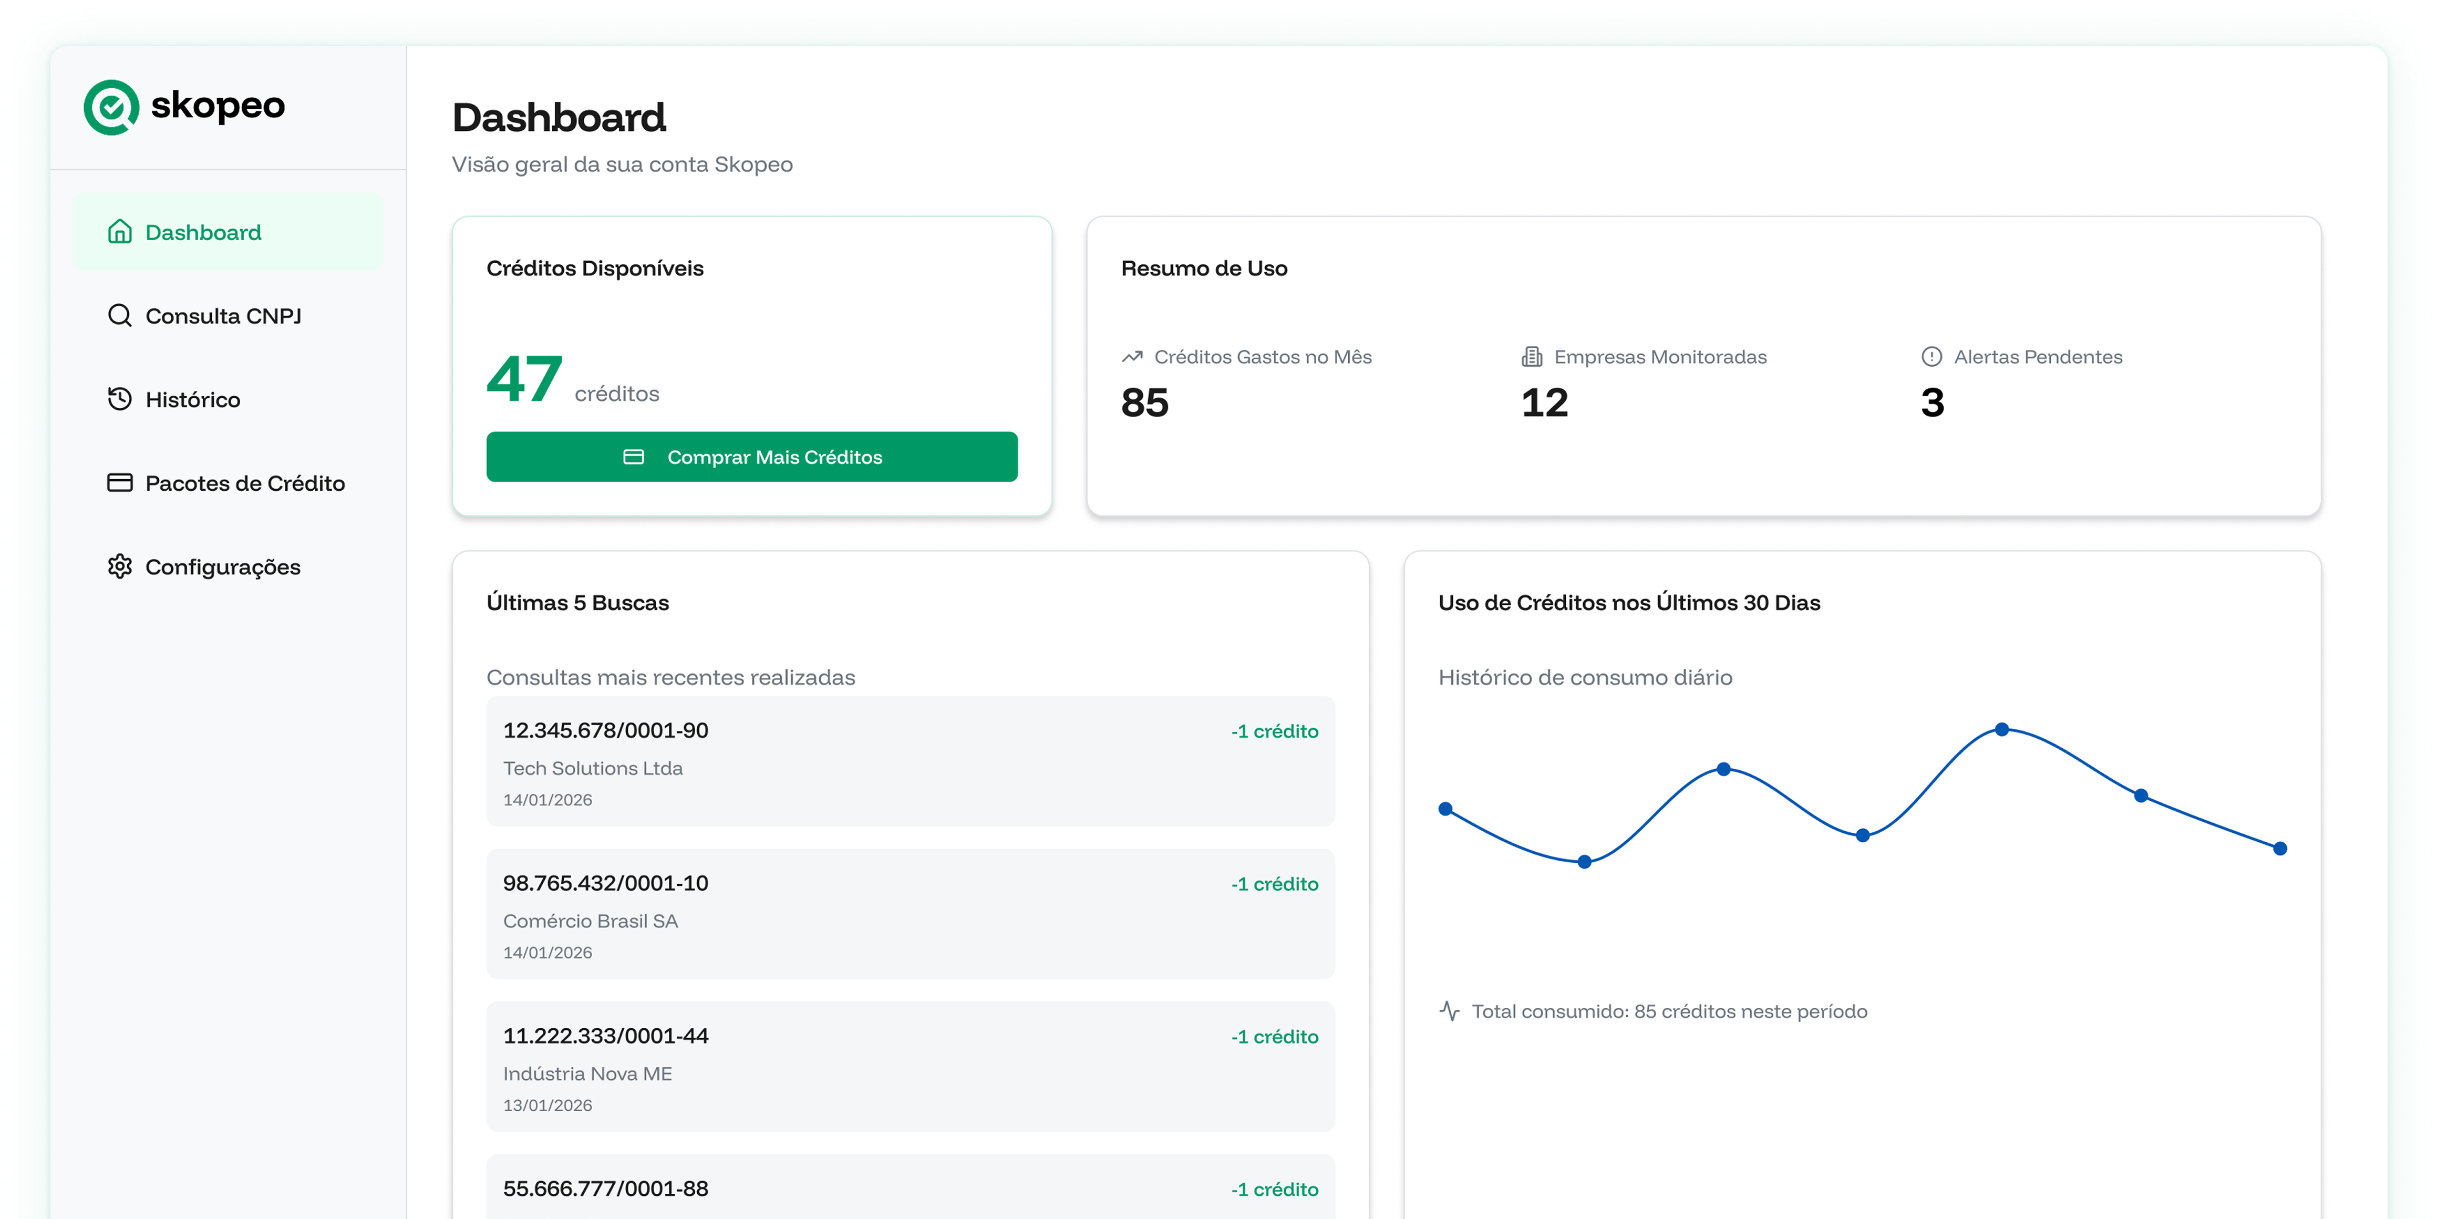Image resolution: width=2438 pixels, height=1219 pixels.
Task: Go to the Histórico page
Action: point(193,399)
